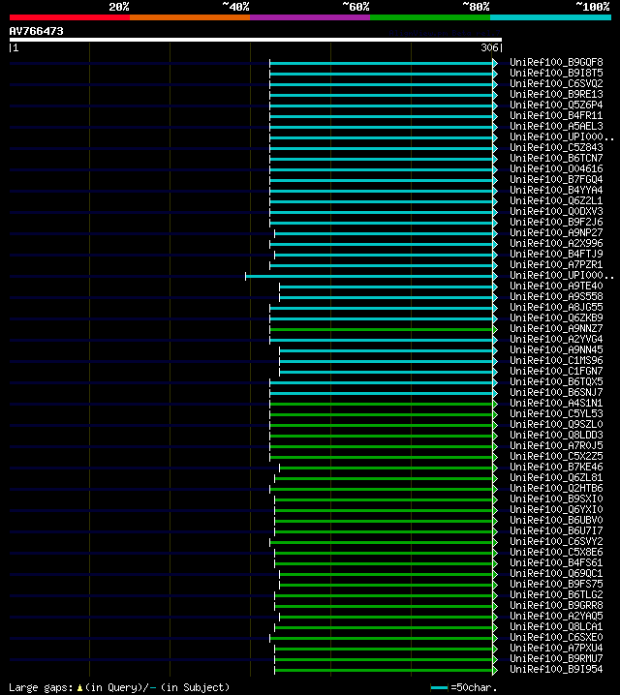
Task: Choose the UniRef100_B9GRR8 subject
Action: (556, 605)
